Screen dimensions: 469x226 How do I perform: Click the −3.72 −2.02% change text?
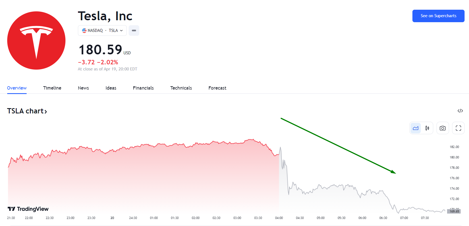click(98, 62)
